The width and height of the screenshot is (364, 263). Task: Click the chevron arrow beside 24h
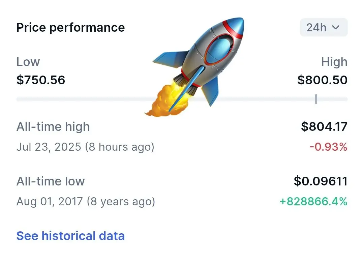(336, 27)
